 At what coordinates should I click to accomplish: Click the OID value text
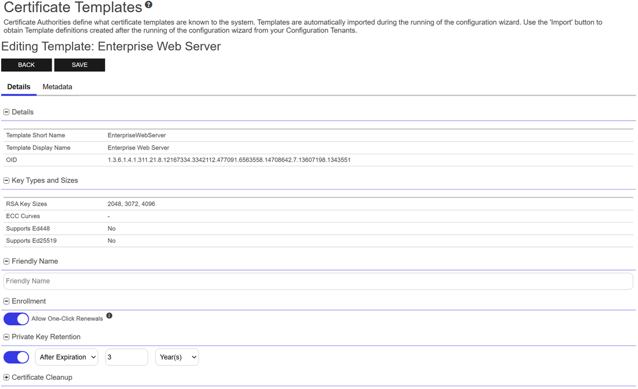(x=229, y=160)
